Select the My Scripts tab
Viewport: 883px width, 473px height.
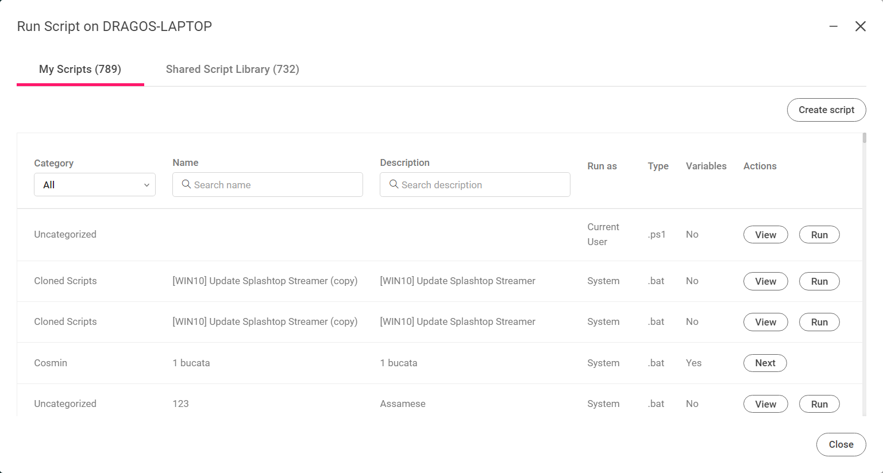80,69
